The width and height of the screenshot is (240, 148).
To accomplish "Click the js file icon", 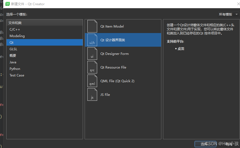I will click(x=92, y=94).
